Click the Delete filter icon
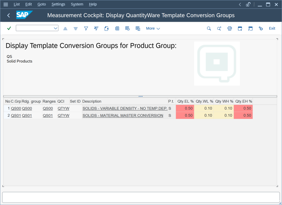The image size is (282, 205). click(96, 28)
